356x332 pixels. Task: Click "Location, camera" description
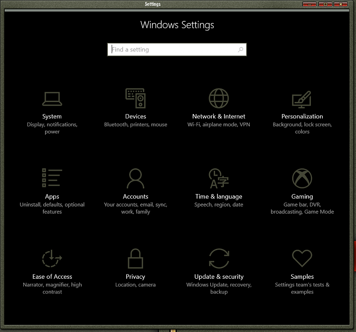click(x=135, y=284)
